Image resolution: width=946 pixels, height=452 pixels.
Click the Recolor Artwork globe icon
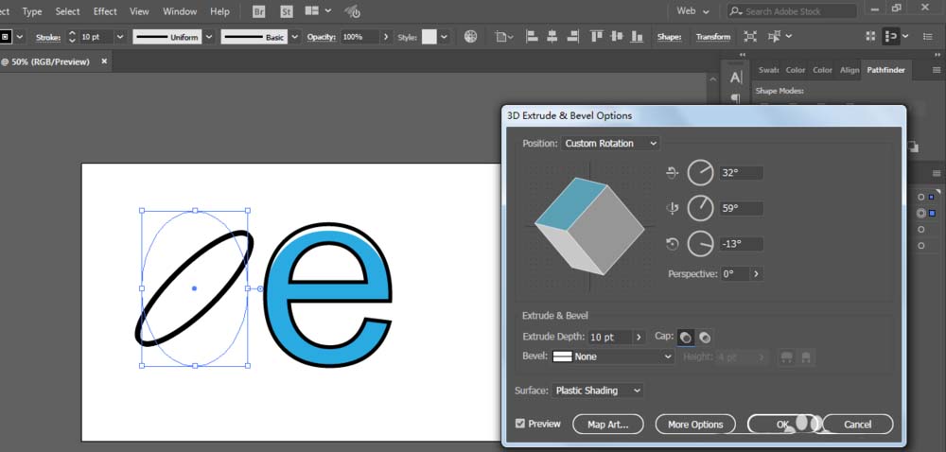[x=471, y=37]
